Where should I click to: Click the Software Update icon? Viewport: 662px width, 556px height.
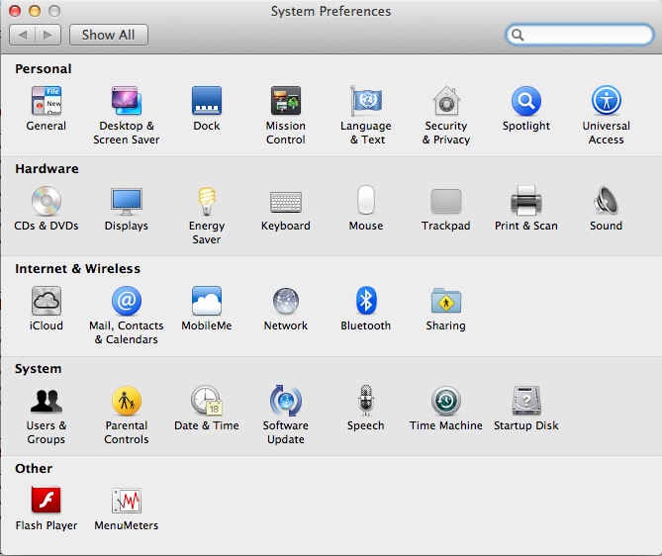(x=286, y=402)
